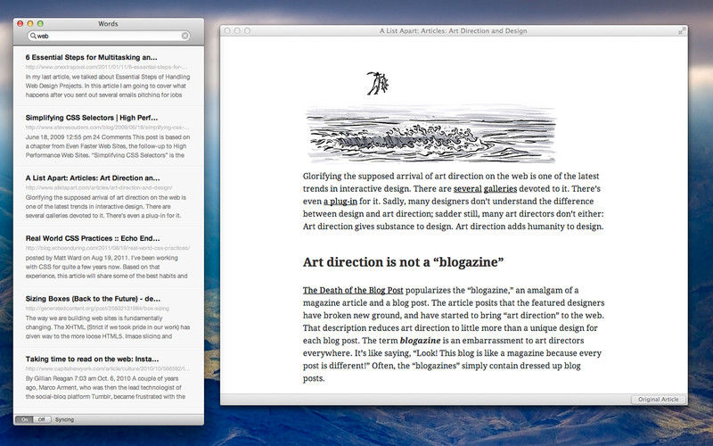The height and width of the screenshot is (446, 713).
Task: Click the snippet starting 'posted by Matt Ward'
Action: [106, 267]
